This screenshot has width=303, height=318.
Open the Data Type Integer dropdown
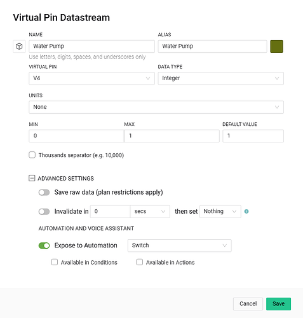220,78
